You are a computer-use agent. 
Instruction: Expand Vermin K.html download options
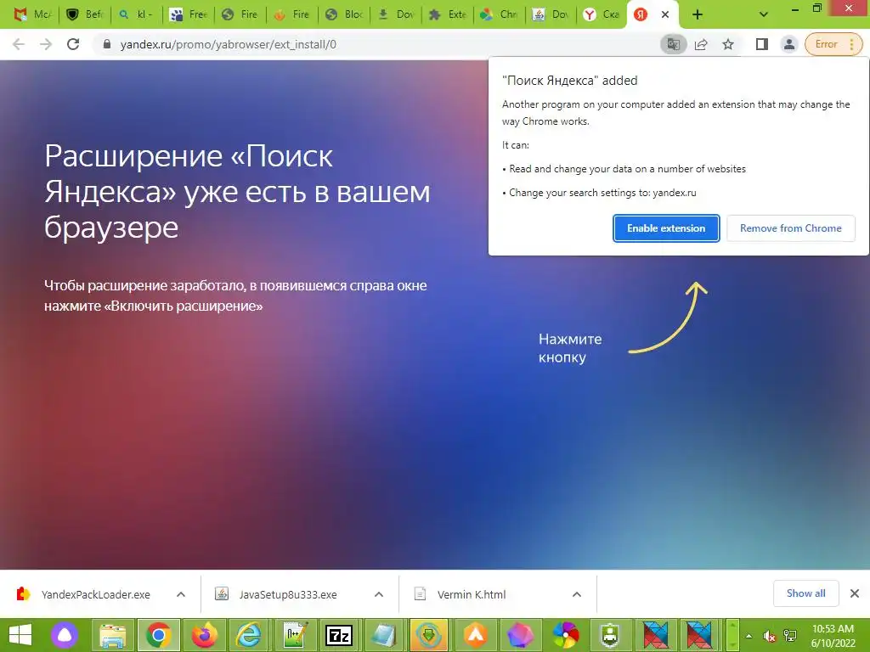pos(577,594)
